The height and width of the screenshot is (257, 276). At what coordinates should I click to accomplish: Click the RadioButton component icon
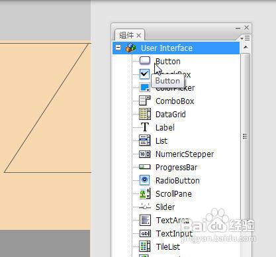pyautogui.click(x=145, y=180)
